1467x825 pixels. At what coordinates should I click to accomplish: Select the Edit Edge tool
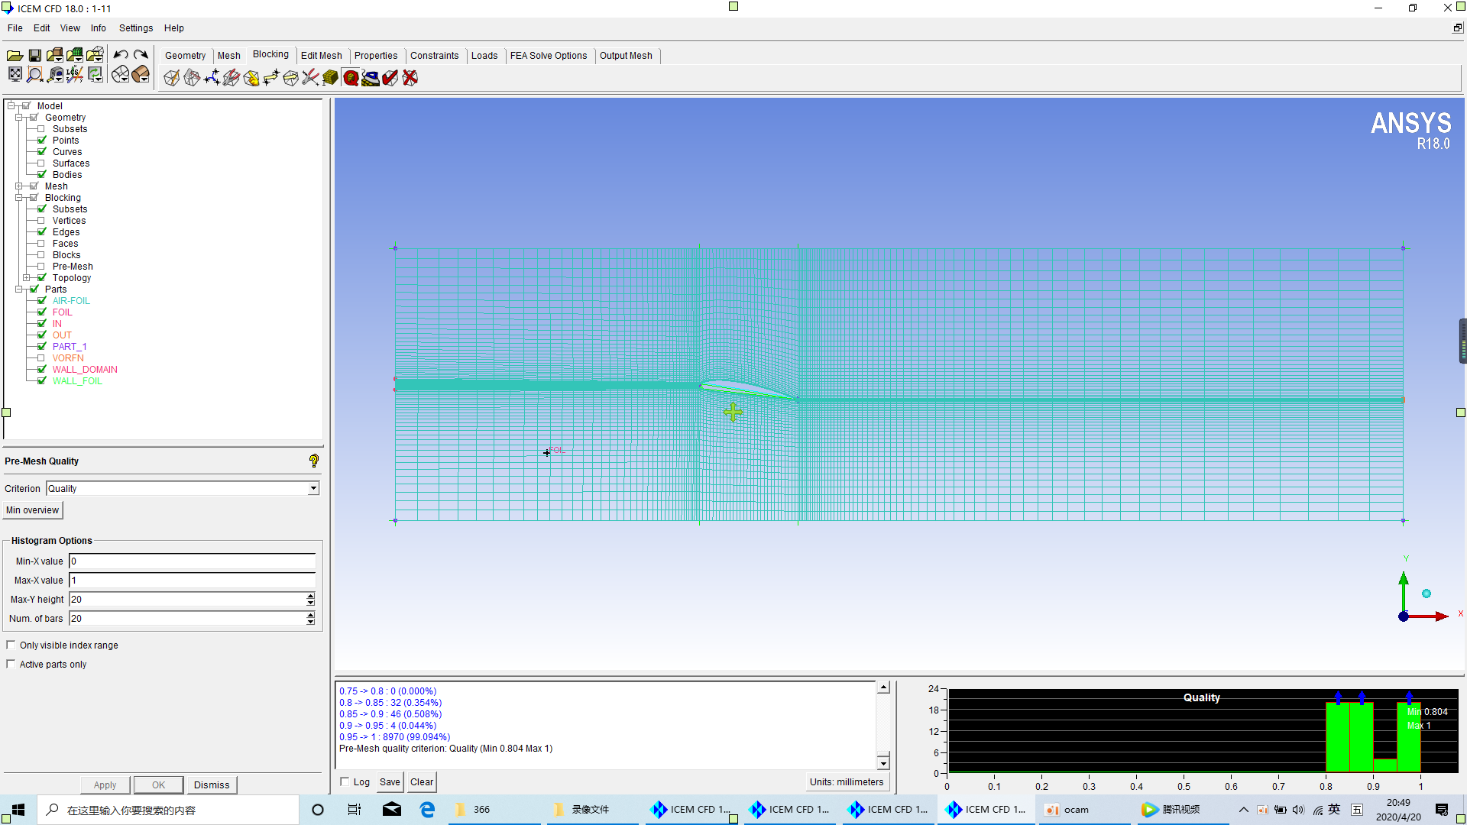(311, 78)
